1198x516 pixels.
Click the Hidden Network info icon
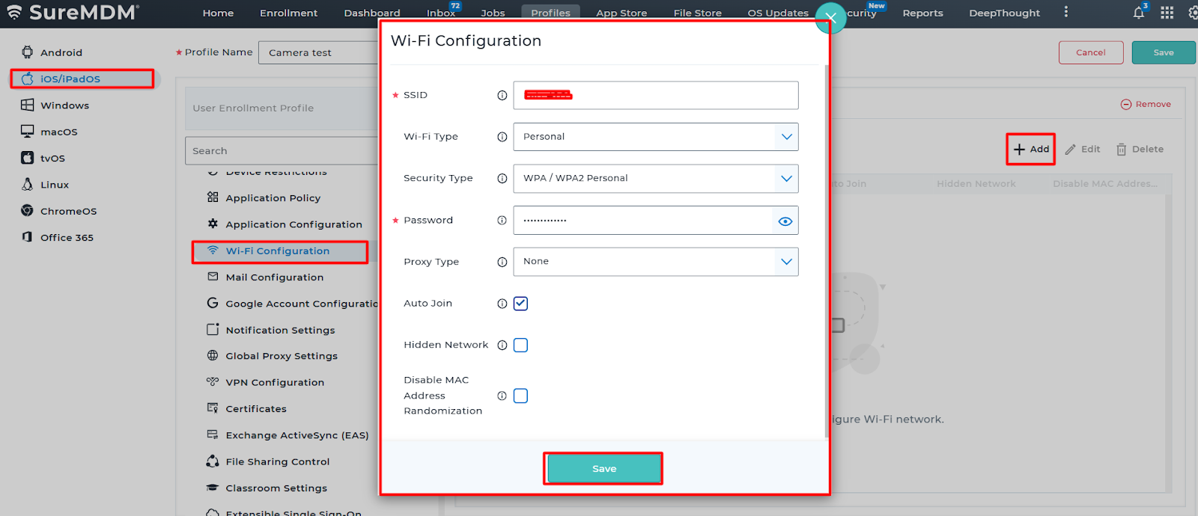[502, 345]
